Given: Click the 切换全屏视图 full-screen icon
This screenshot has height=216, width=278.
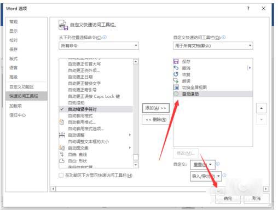Looking at the screenshot, I should pyautogui.click(x=176, y=87).
